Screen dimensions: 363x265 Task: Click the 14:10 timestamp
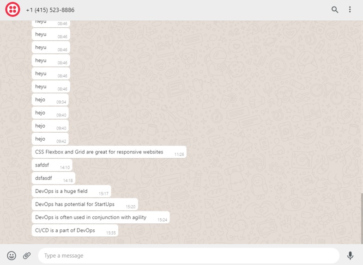(x=65, y=167)
